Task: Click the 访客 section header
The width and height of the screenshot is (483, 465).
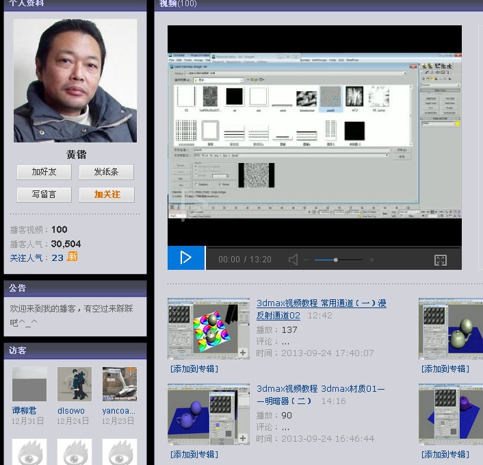Action: point(17,351)
